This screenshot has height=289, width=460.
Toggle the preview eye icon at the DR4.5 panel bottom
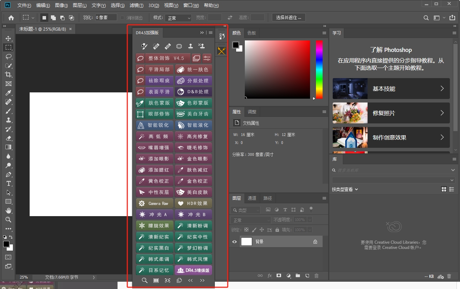coord(167,280)
